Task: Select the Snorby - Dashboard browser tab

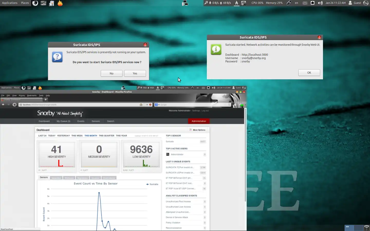Action: point(22,100)
